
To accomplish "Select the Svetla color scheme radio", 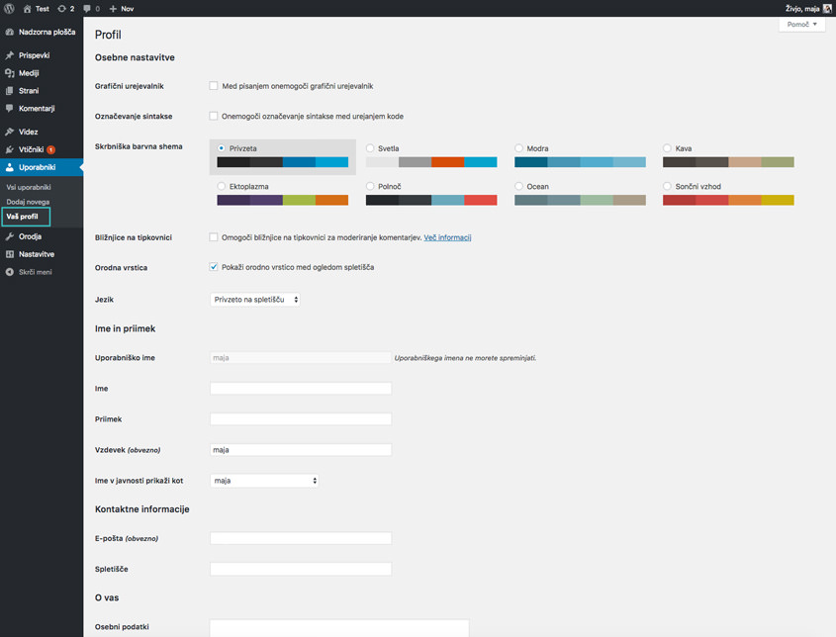I will pos(370,148).
